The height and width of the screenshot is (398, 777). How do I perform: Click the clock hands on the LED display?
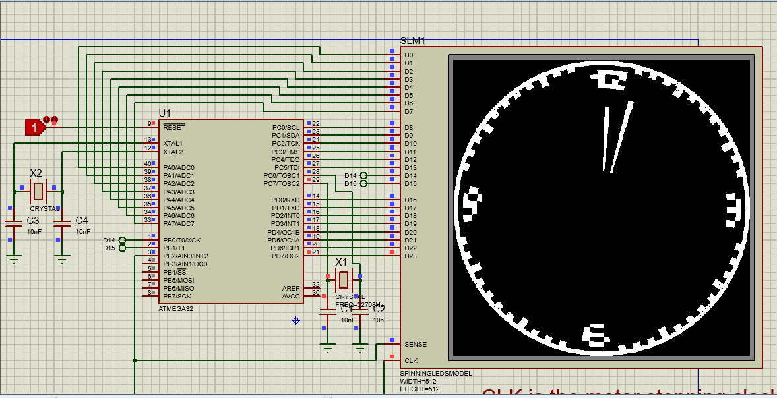(x=617, y=137)
